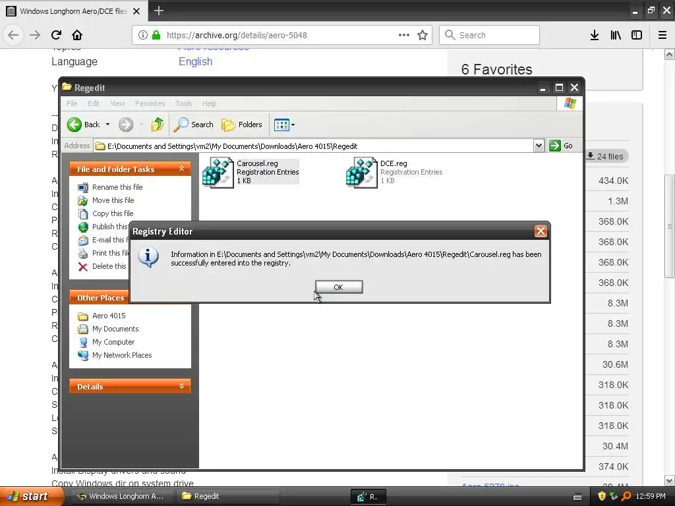This screenshot has width=675, height=506.
Task: Expand the address bar dropdown
Action: click(539, 146)
